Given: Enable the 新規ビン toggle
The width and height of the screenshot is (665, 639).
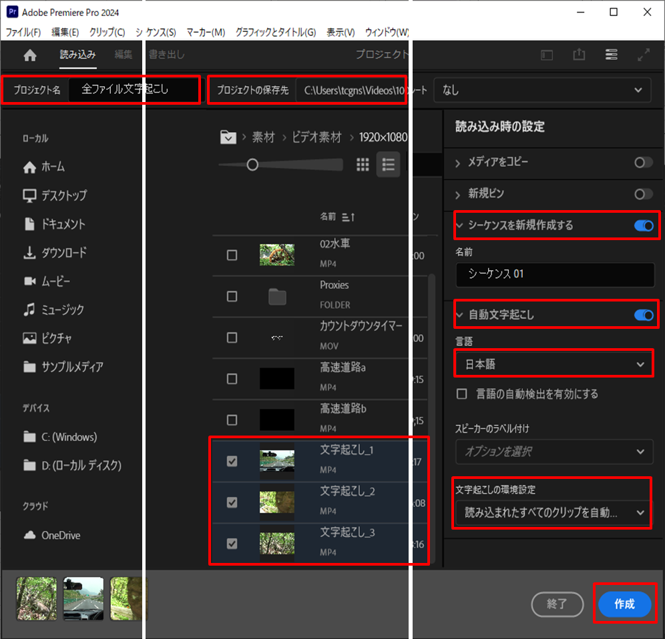Looking at the screenshot, I should (642, 194).
